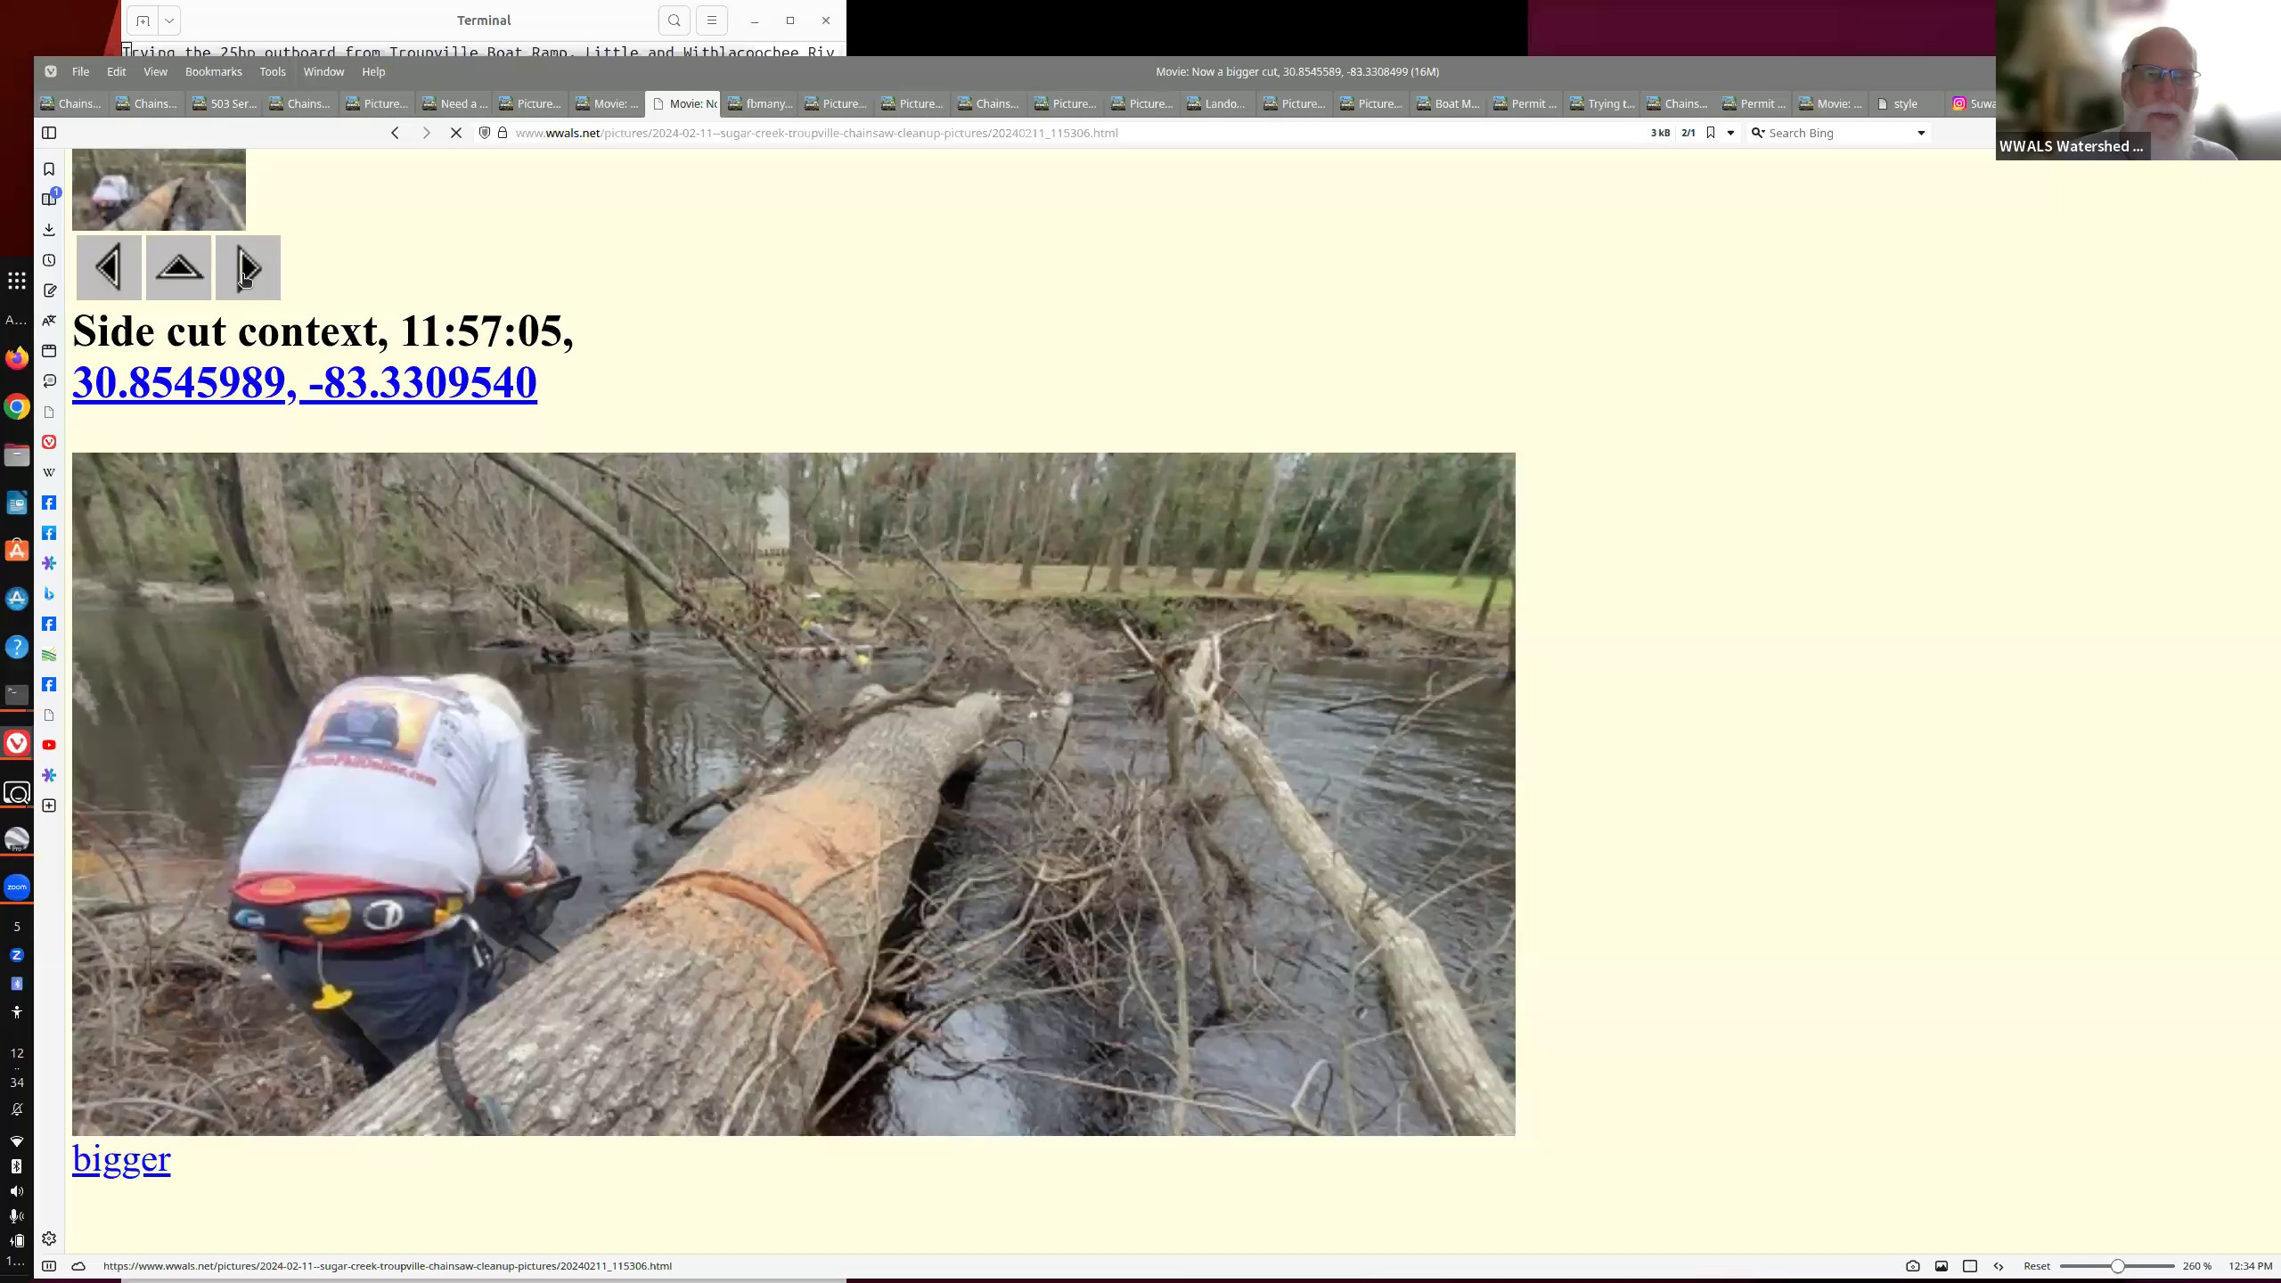The image size is (2281, 1283).
Task: Show Applications grid in Ubuntu dock
Action: pyautogui.click(x=17, y=282)
